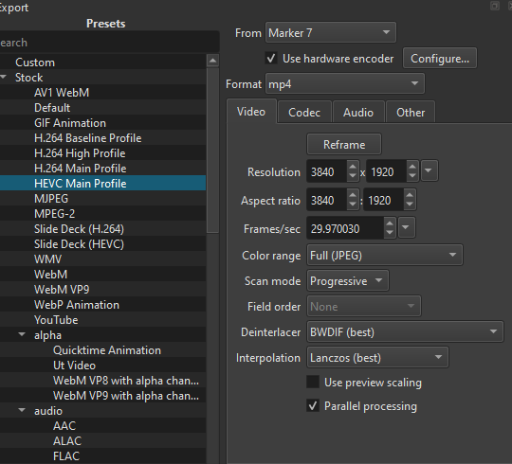The width and height of the screenshot is (512, 464).
Task: Click the Reframe button
Action: click(344, 145)
